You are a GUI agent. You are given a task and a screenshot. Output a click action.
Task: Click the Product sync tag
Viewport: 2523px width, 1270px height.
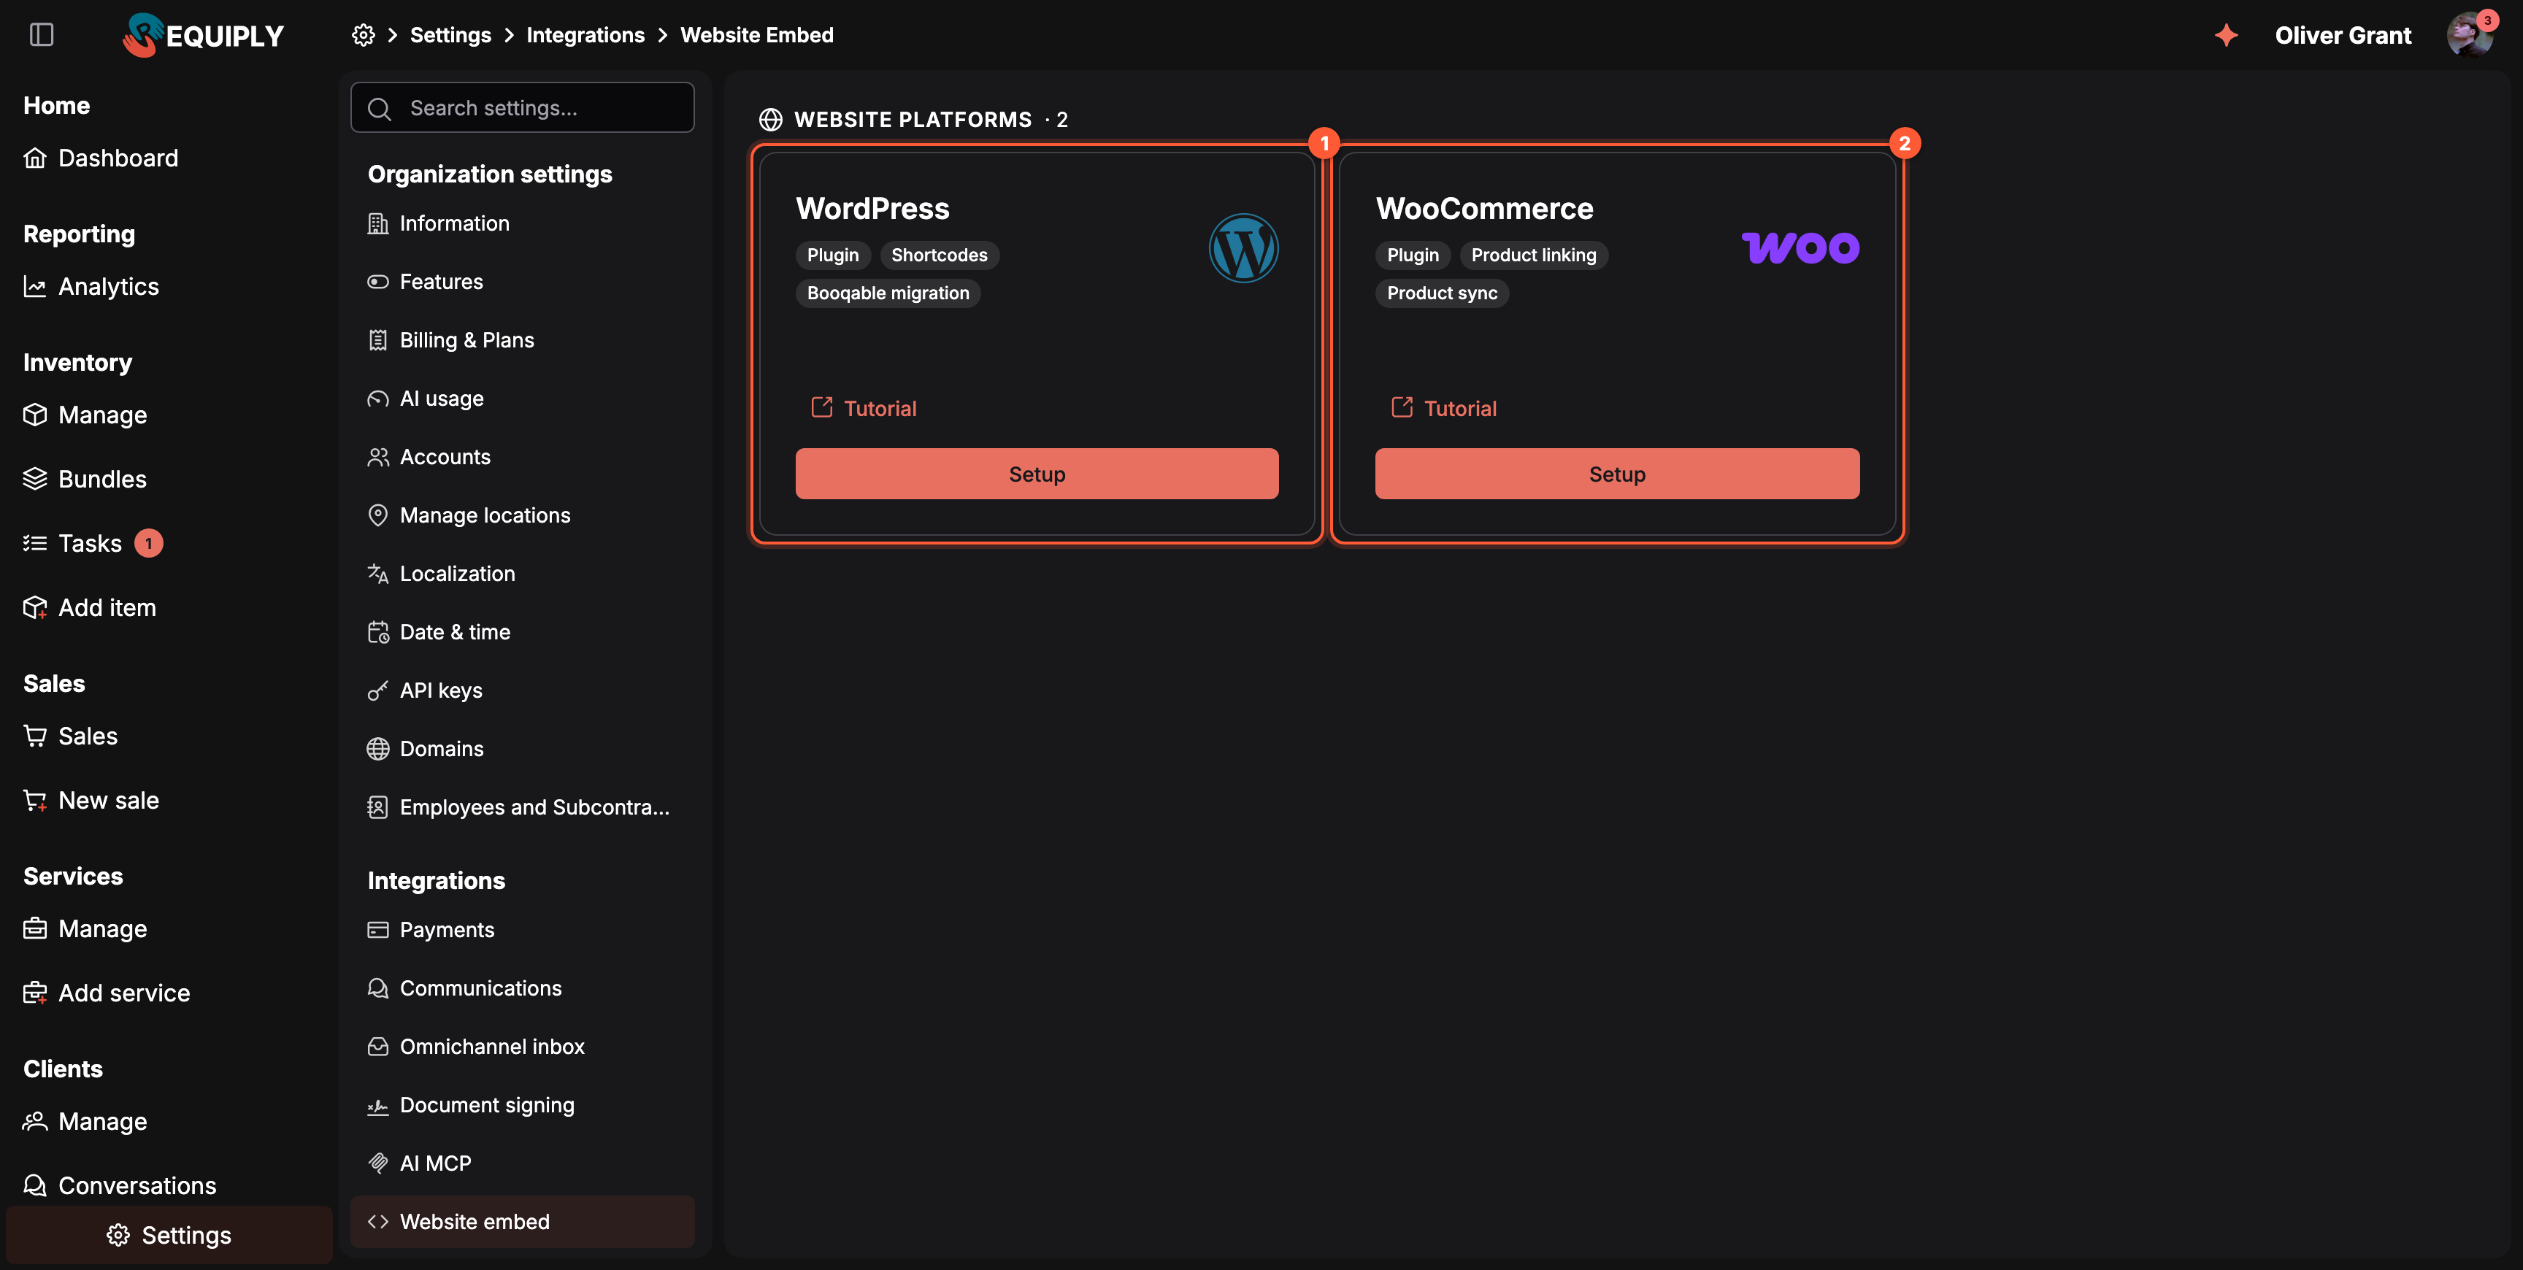[1442, 293]
